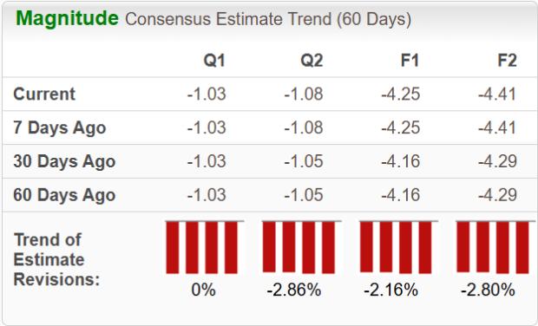Click the F1 red trend bar chart
This screenshot has width=538, height=326.
pos(398,247)
